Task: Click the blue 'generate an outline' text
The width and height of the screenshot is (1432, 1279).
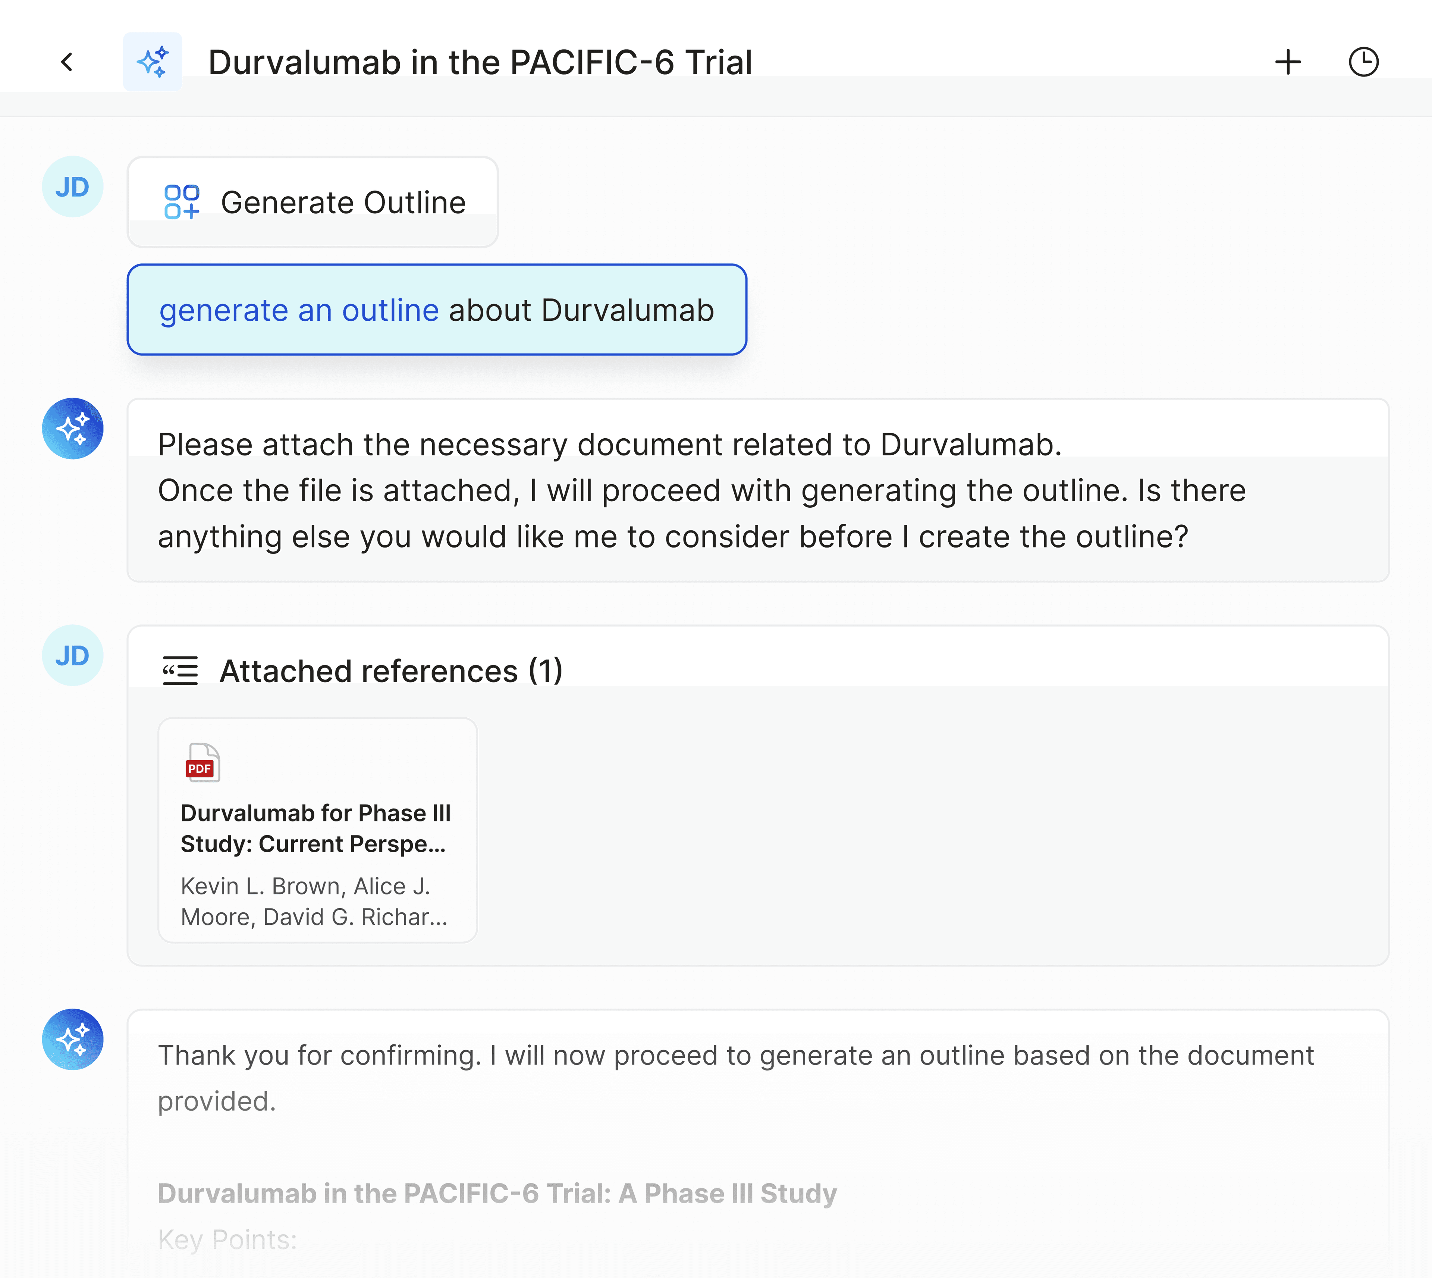Action: pyautogui.click(x=299, y=311)
